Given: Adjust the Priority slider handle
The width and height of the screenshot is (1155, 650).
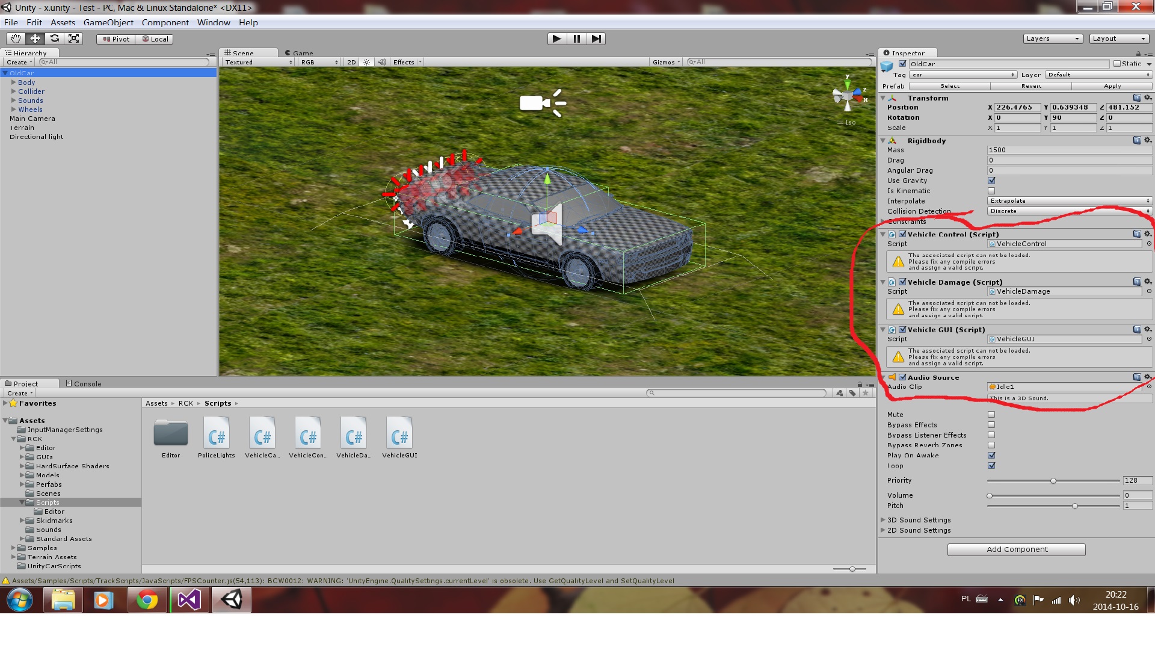Looking at the screenshot, I should [1053, 481].
